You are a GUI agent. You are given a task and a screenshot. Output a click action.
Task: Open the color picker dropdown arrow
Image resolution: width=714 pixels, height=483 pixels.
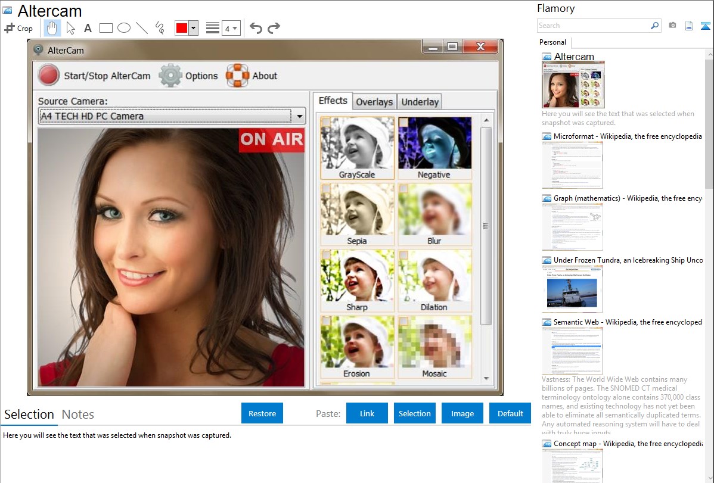click(x=194, y=28)
